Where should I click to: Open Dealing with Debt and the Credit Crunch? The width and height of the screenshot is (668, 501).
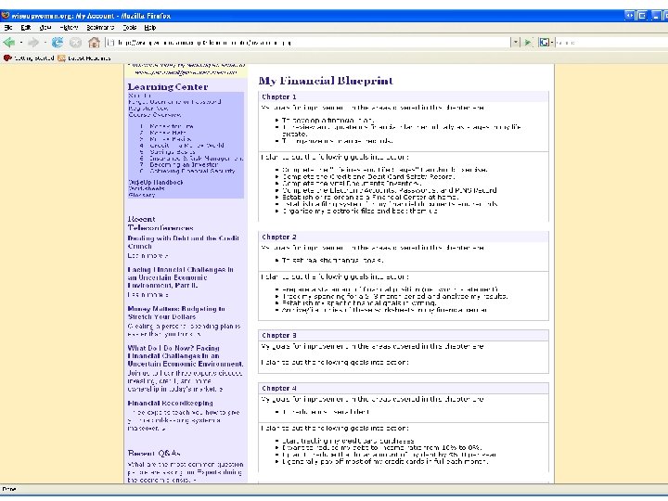[183, 242]
